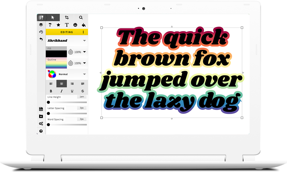Select the crop tool
287x172 pixels.
coord(67,17)
